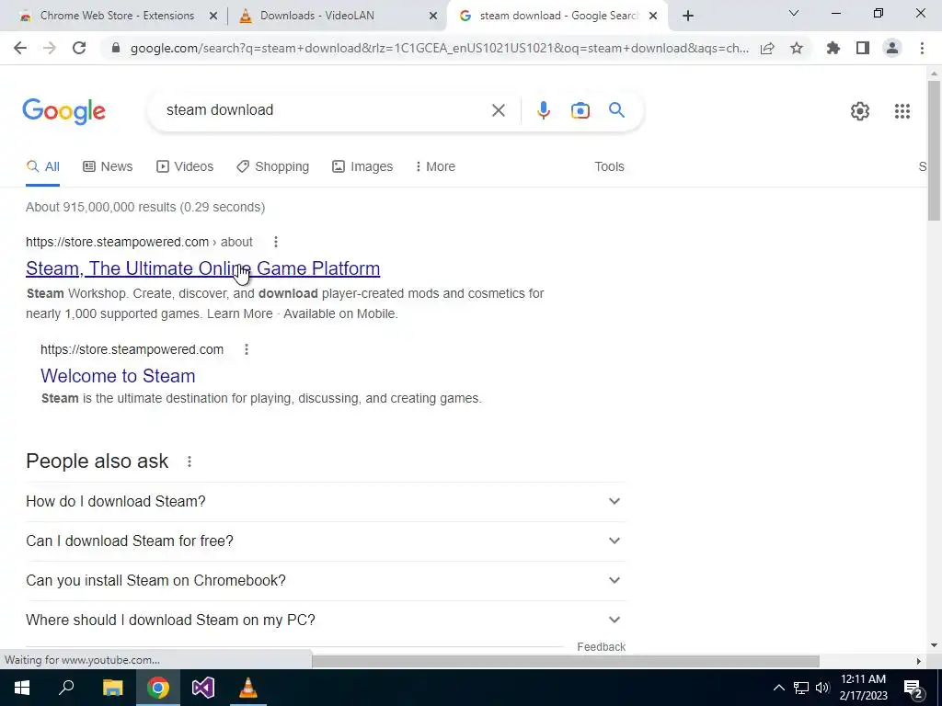The height and width of the screenshot is (706, 942).
Task: Select the All results filter
Action: click(42, 167)
